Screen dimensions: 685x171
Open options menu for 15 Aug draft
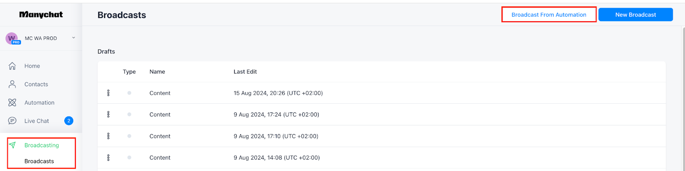[108, 93]
